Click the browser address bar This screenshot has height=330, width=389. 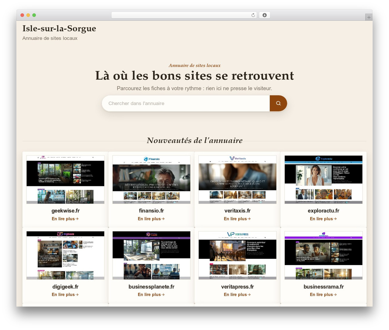[184, 15]
